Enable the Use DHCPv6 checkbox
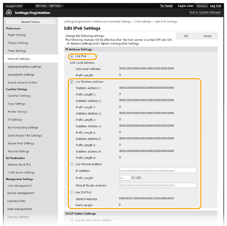The width and height of the screenshot is (227, 226). (x=72, y=192)
